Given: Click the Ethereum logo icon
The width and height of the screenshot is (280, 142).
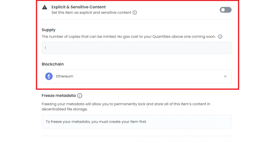Looking at the screenshot, I should click(x=49, y=76).
